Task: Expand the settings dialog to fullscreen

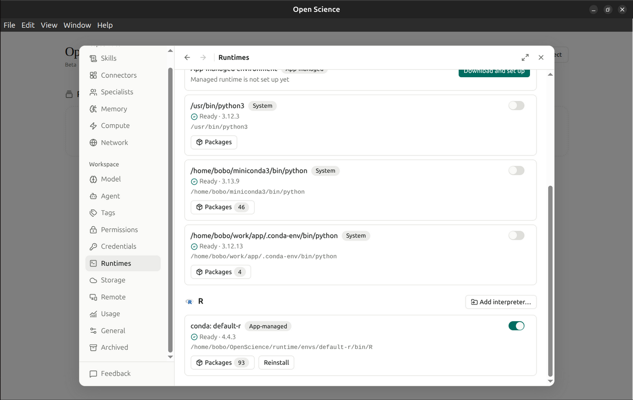Action: pos(525,57)
